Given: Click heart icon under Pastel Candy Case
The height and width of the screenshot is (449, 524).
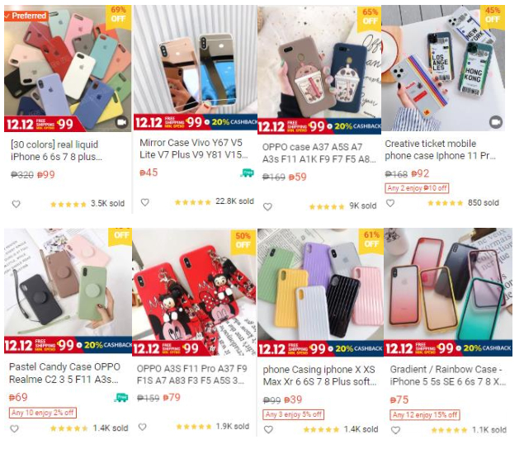Looking at the screenshot, I should click(x=14, y=428).
